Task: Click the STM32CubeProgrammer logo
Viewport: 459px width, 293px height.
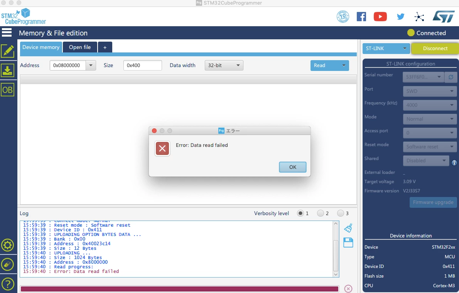Action: click(x=24, y=17)
